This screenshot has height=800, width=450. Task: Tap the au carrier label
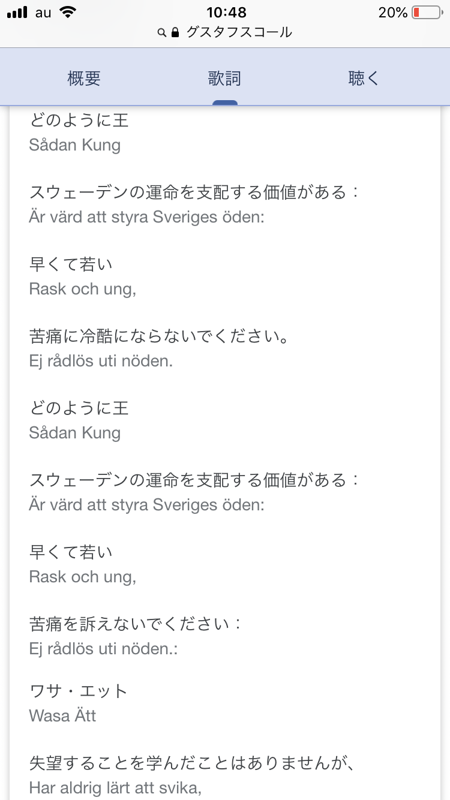(43, 13)
